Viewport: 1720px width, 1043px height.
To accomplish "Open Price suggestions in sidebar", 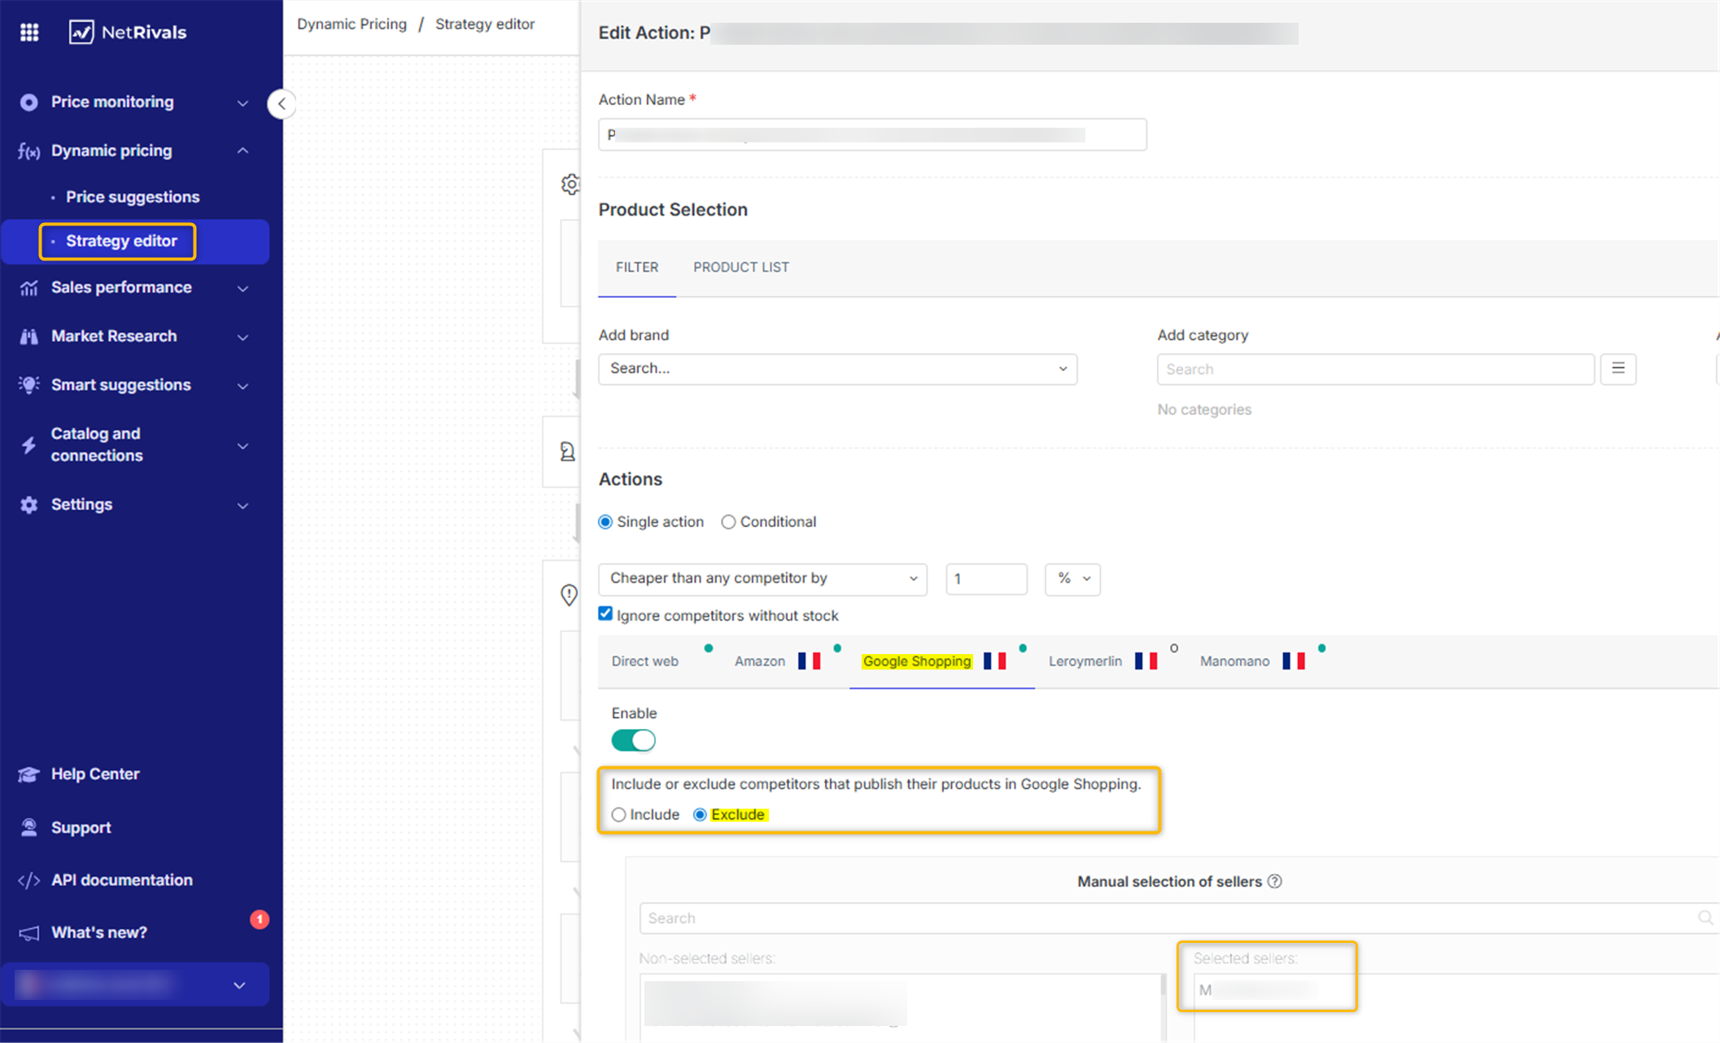I will 133,197.
